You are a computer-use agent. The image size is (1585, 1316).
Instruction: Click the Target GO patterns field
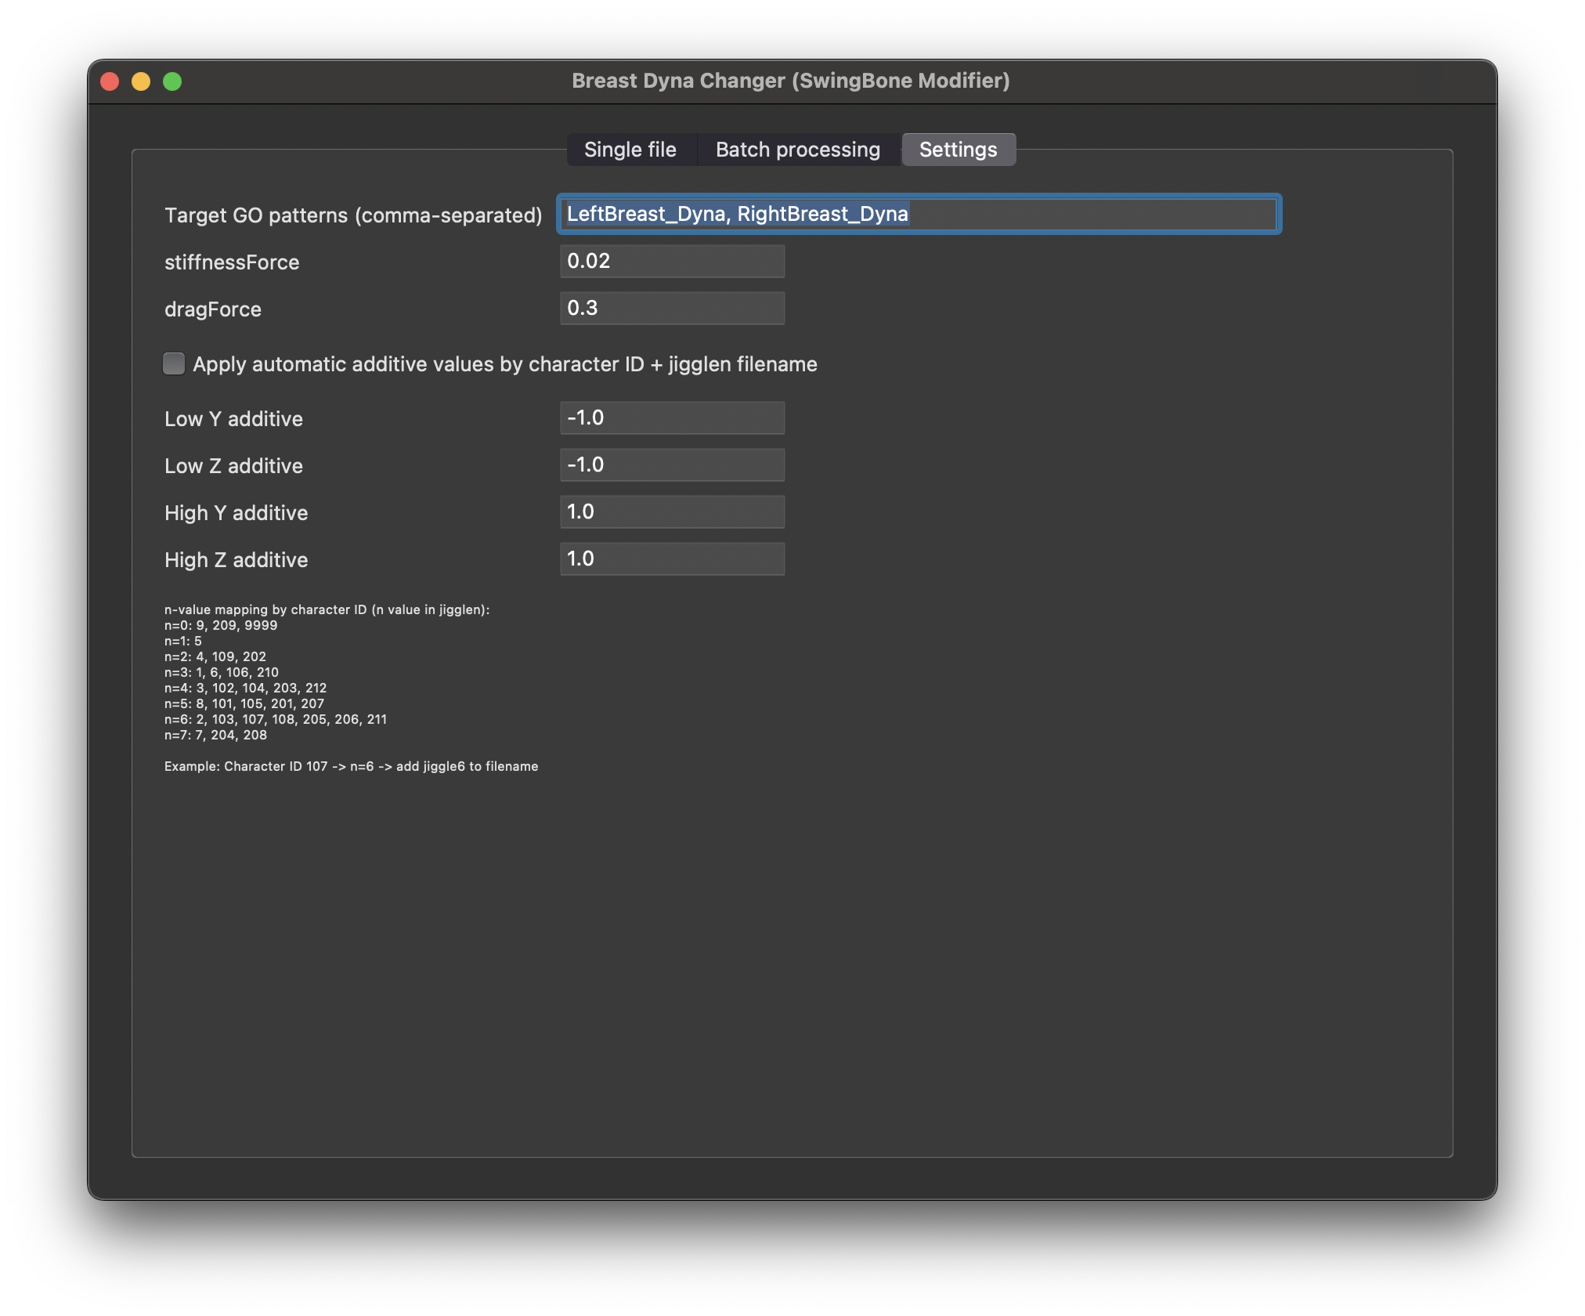[x=918, y=214]
